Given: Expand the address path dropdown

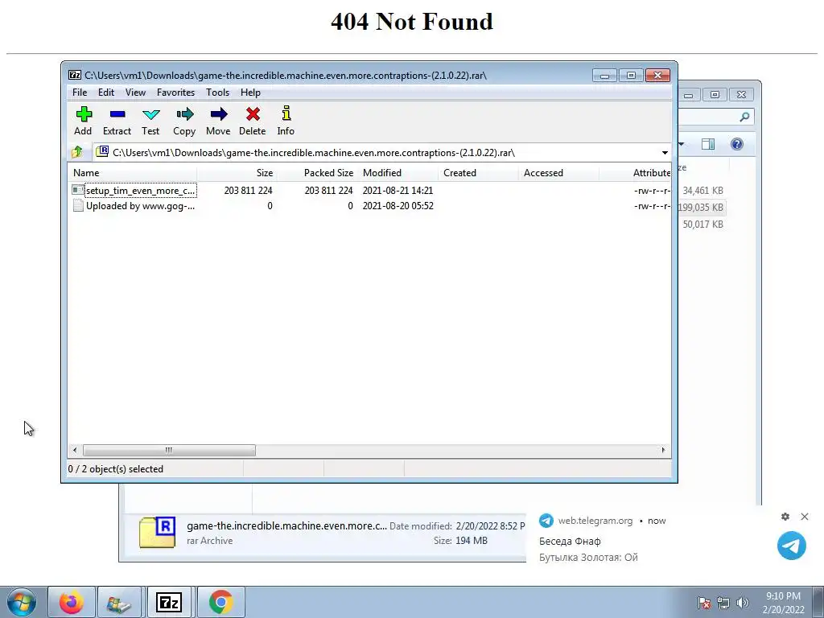Looking at the screenshot, I should pos(665,152).
